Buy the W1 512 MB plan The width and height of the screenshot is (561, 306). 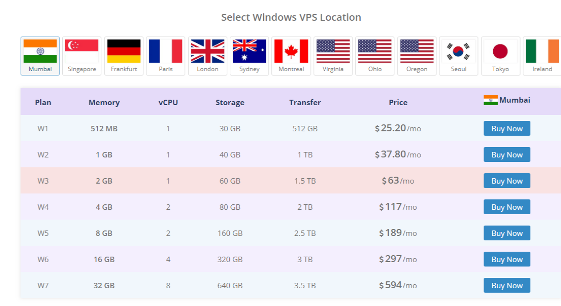point(507,128)
